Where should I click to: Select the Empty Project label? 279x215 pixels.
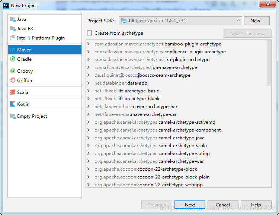click(32, 116)
